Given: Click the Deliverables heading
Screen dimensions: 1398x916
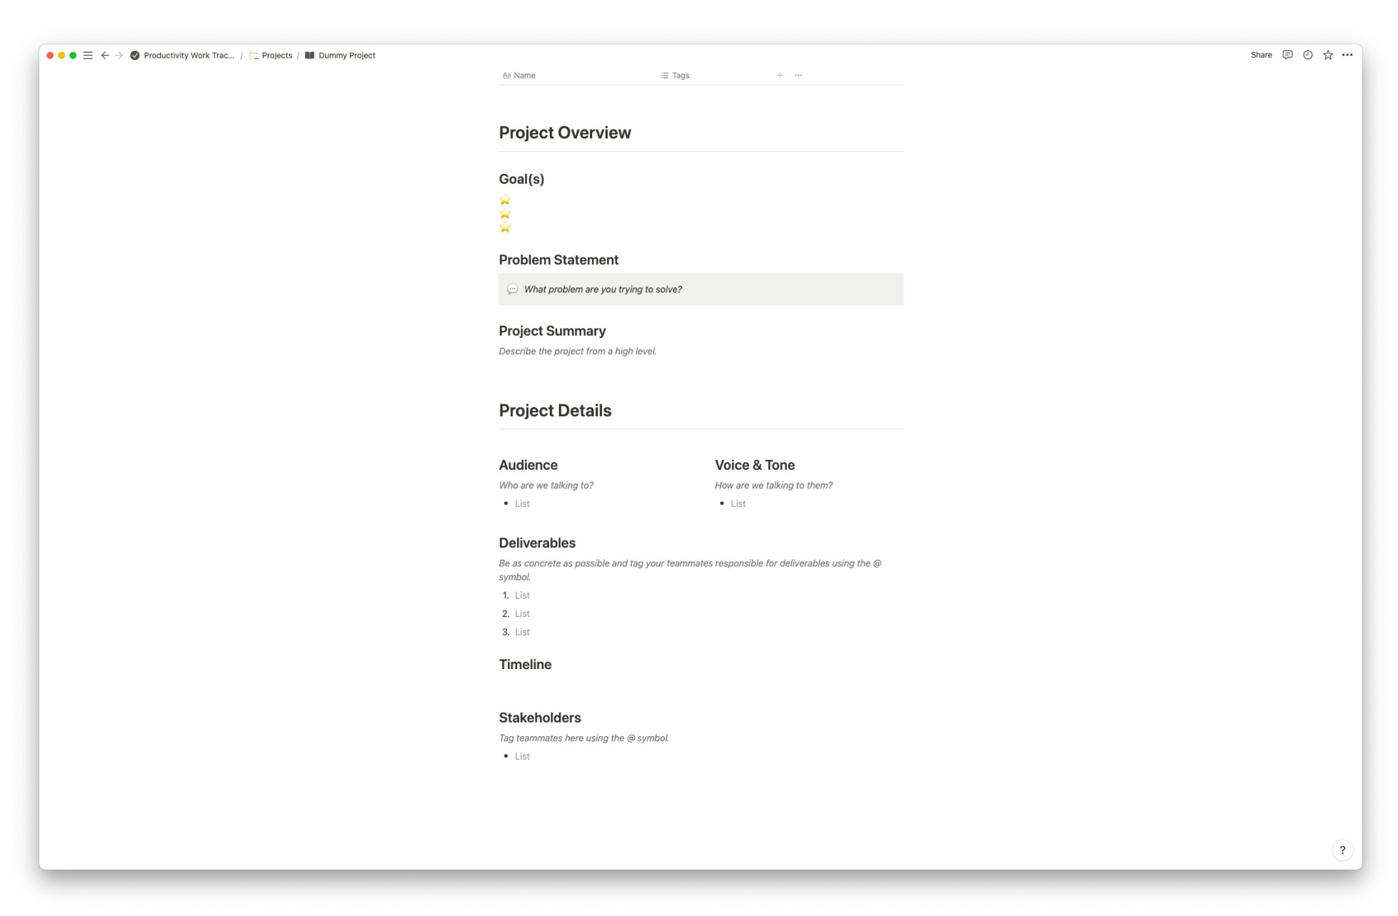Looking at the screenshot, I should [537, 543].
